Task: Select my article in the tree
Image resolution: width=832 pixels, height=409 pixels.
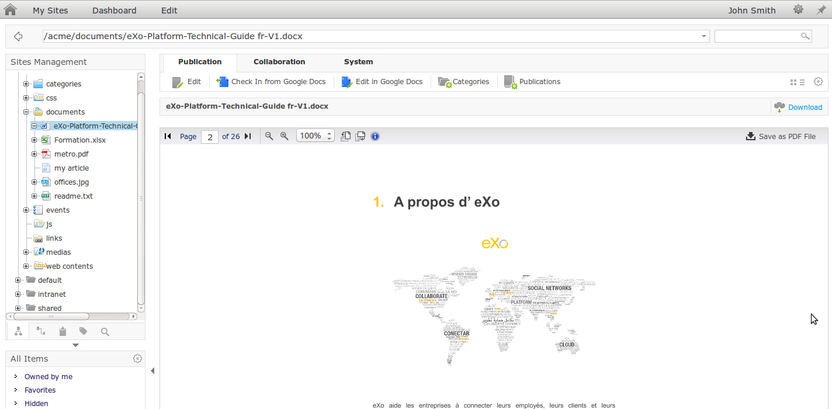Action: [x=71, y=168]
